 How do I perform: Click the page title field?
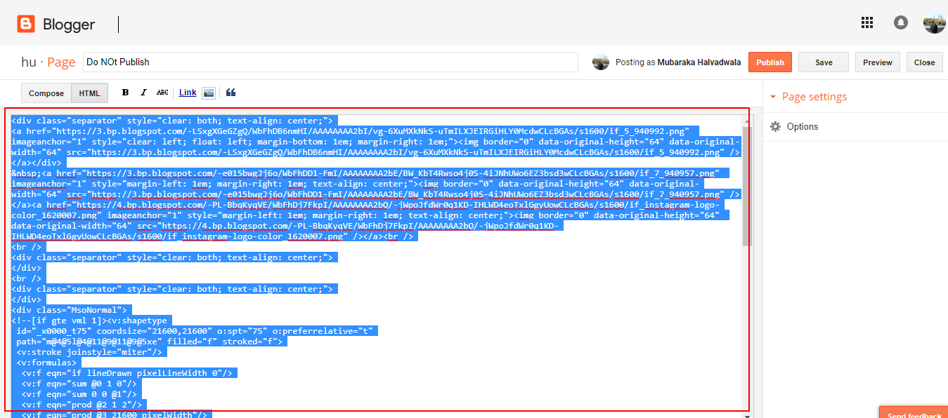(330, 62)
